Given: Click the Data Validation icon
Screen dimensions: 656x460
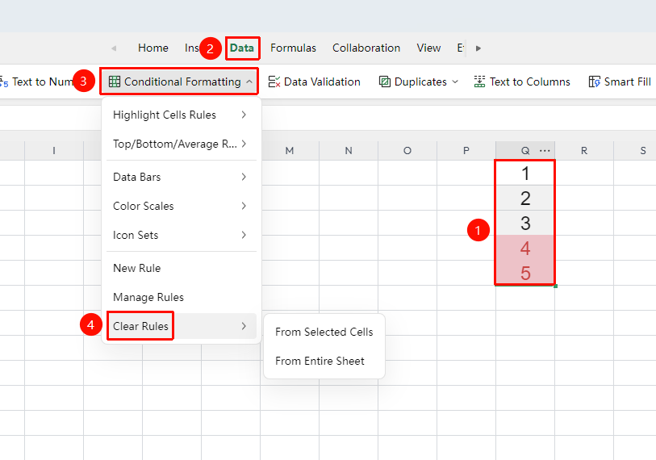Looking at the screenshot, I should tap(274, 82).
